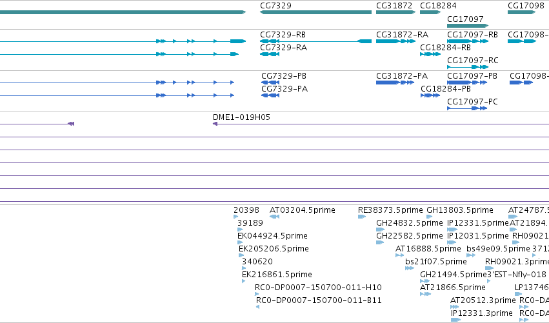Select the 39189 feature label

250,223
